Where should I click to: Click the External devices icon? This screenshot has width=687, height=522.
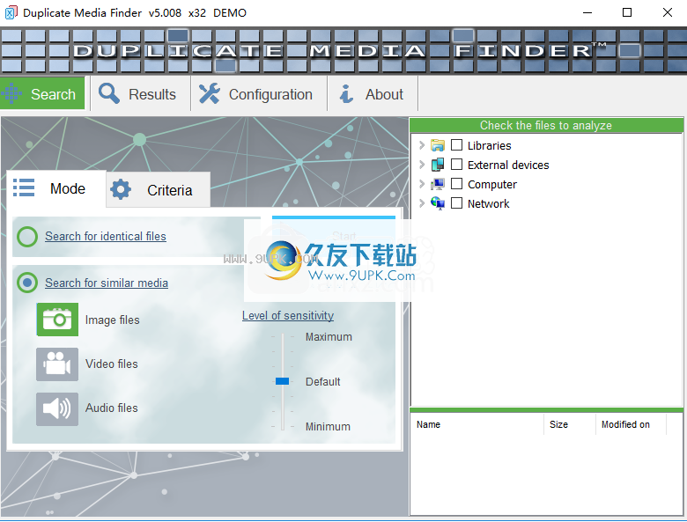coord(437,165)
